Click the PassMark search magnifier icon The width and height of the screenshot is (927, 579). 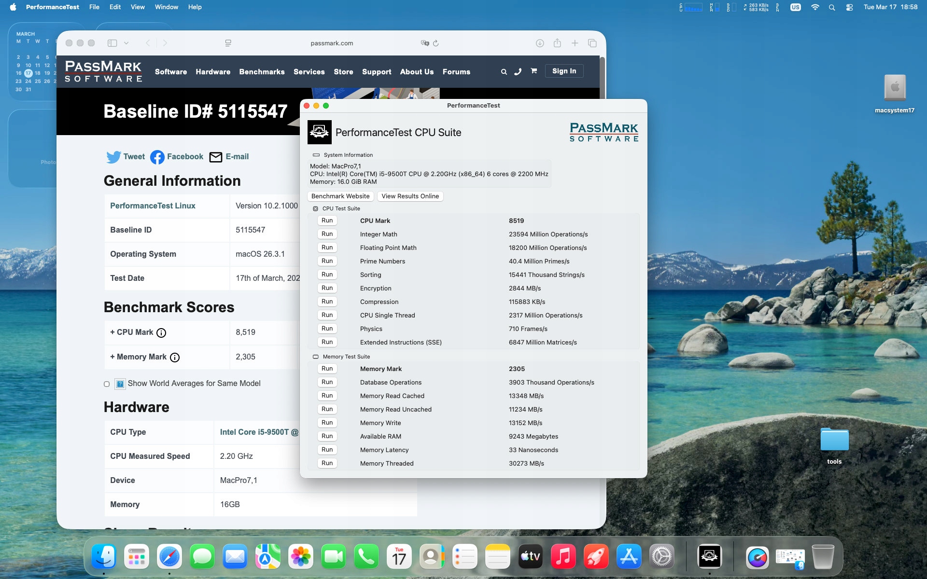504,72
